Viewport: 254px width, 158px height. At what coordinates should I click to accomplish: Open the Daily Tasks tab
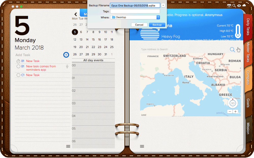coord(248,27)
